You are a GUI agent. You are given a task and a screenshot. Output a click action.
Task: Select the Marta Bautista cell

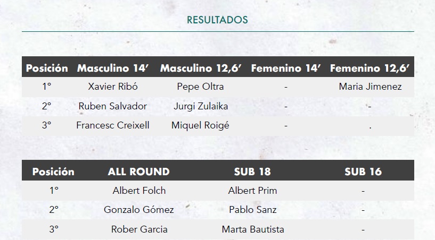tap(253, 229)
